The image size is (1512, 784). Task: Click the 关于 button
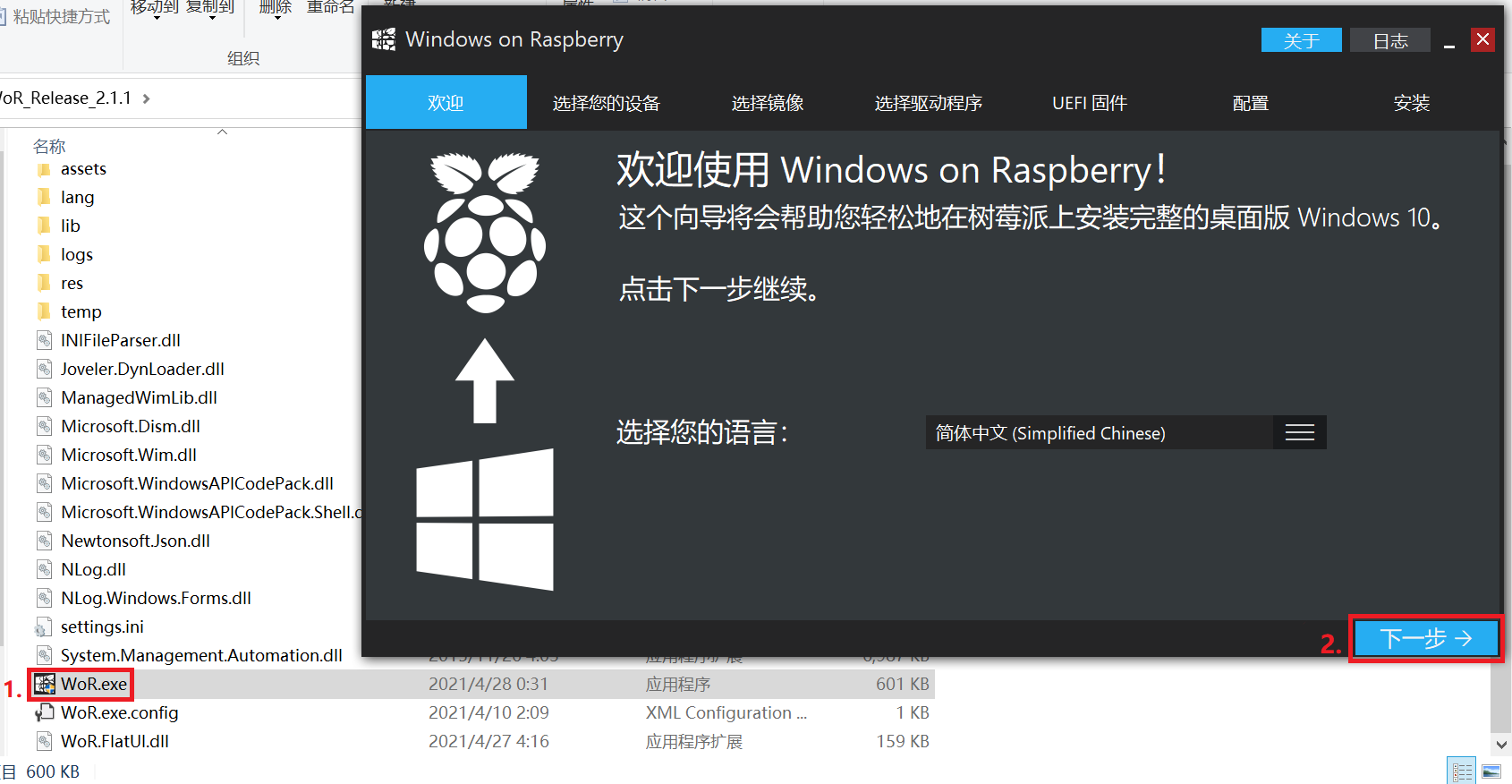point(1302,40)
